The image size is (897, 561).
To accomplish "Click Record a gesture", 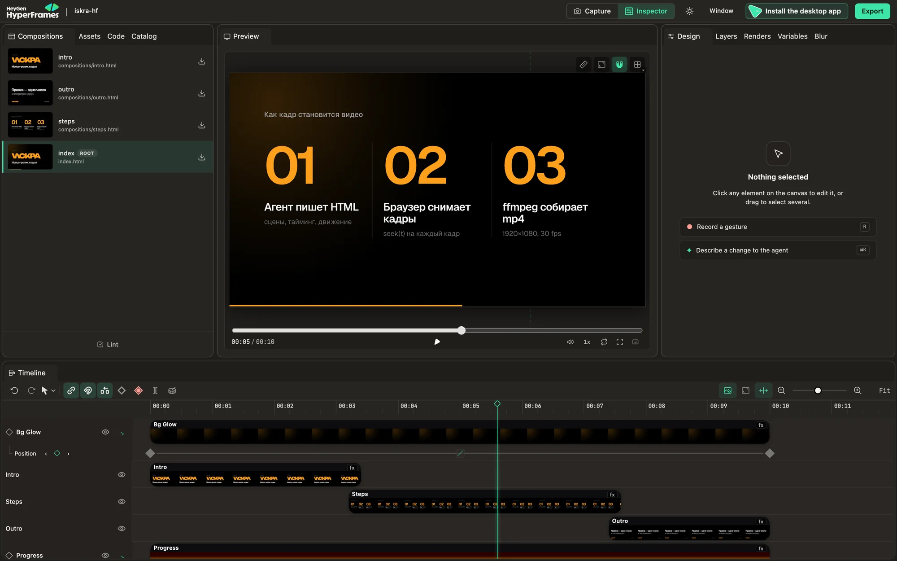I will point(778,227).
